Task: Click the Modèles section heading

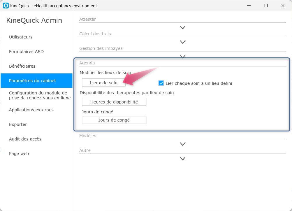Action: pyautogui.click(x=88, y=136)
